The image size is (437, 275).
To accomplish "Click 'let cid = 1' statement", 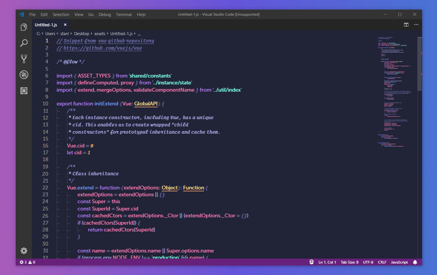I will click(x=78, y=152).
